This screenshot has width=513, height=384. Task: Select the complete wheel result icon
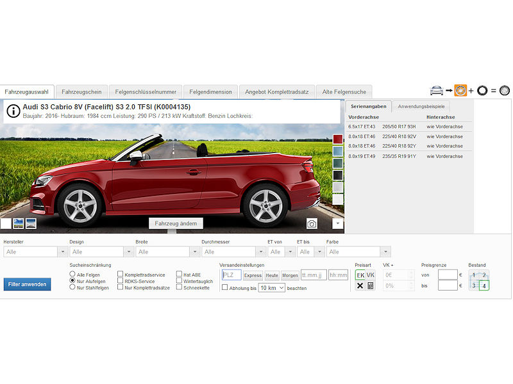click(505, 90)
